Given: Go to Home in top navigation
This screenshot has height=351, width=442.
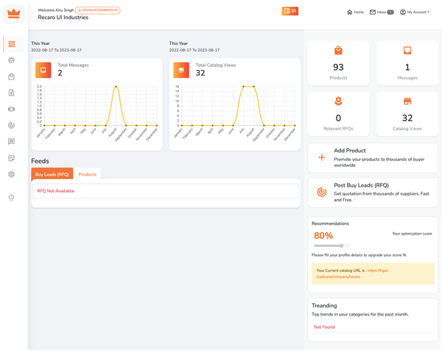Looking at the screenshot, I should click(x=355, y=12).
